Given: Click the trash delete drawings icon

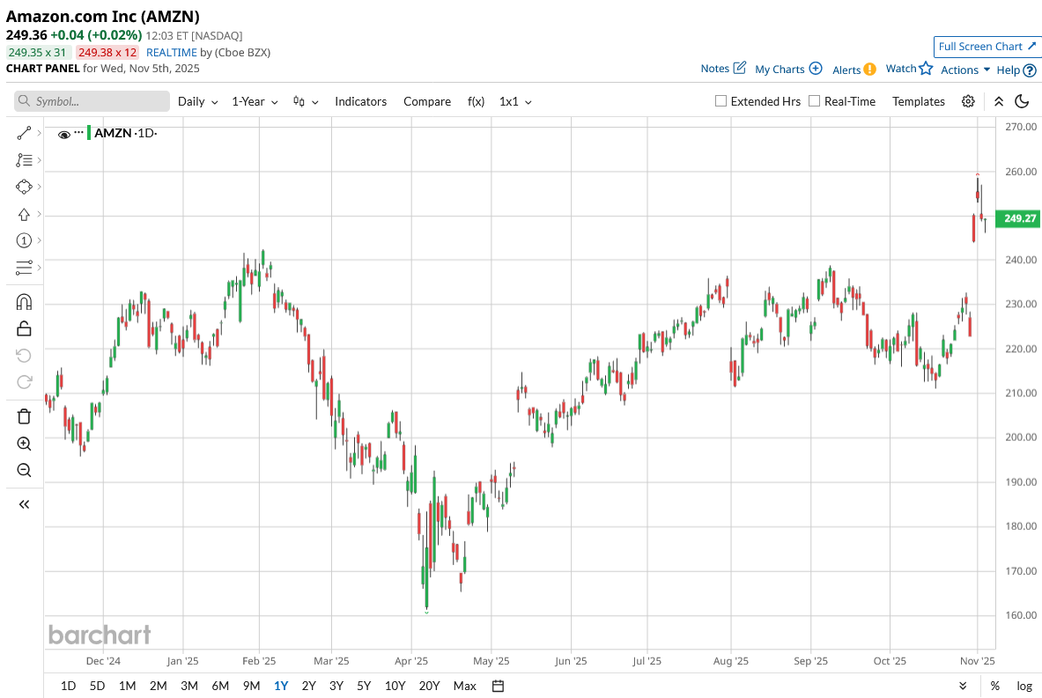Looking at the screenshot, I should tap(24, 416).
